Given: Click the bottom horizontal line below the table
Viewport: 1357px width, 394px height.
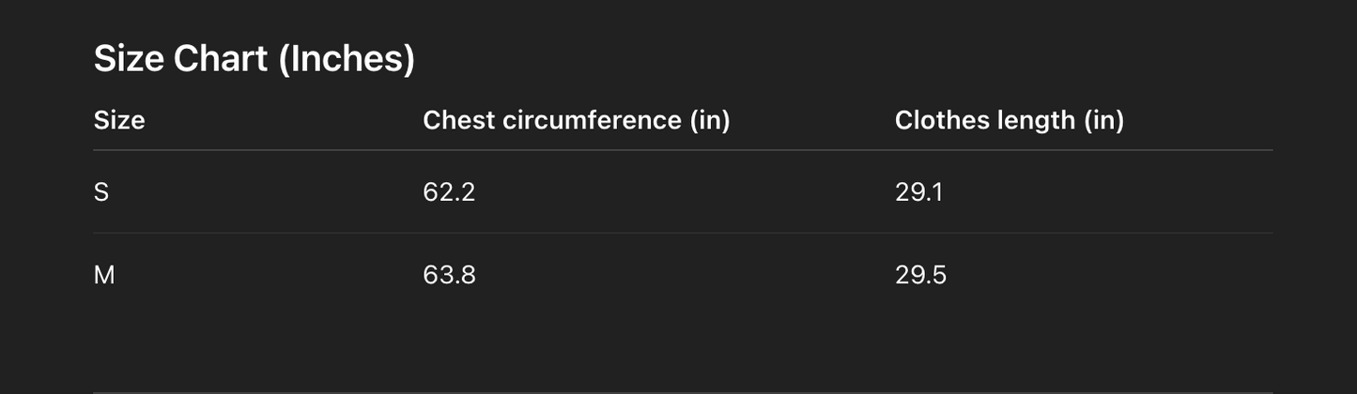Looking at the screenshot, I should click(x=683, y=392).
